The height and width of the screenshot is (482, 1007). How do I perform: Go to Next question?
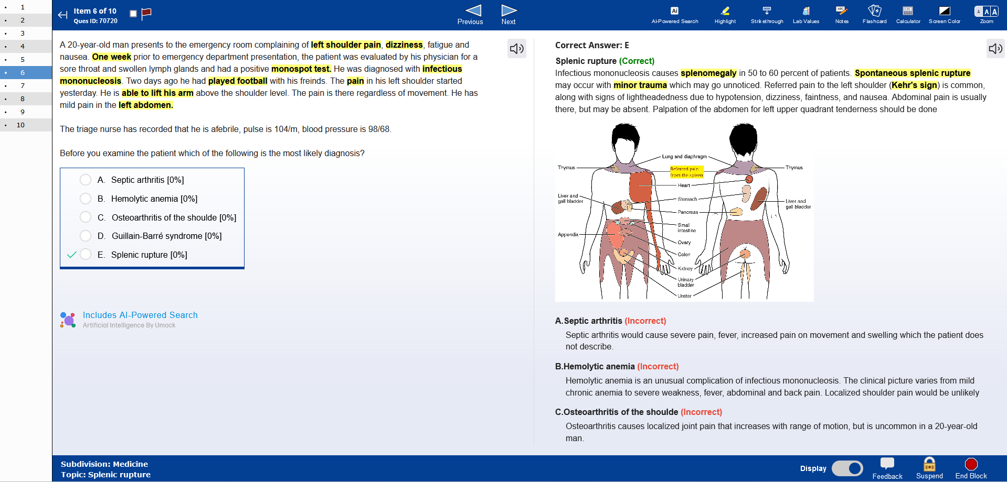click(x=508, y=15)
